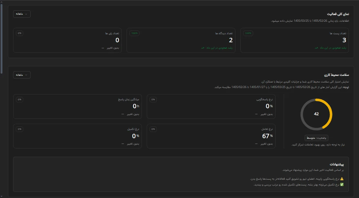Click the 0% badge on engagement rate 67% card
The image size is (359, 198).
(x=153, y=129)
